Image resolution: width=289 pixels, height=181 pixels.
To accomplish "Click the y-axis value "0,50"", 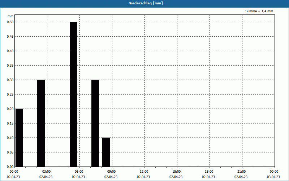I will tap(10, 22).
